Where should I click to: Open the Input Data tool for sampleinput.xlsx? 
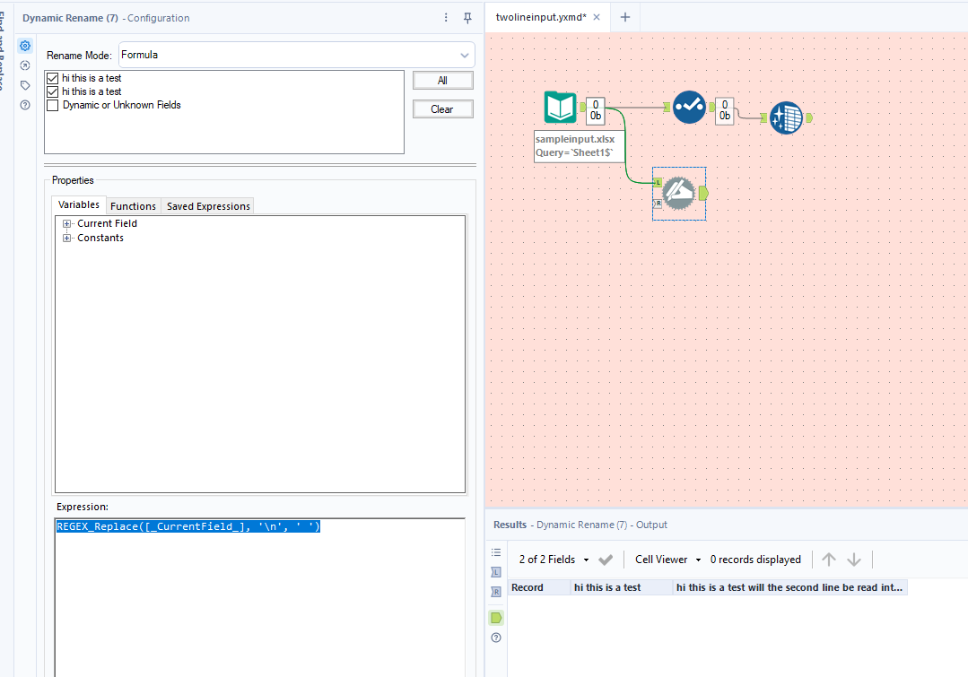(x=560, y=106)
